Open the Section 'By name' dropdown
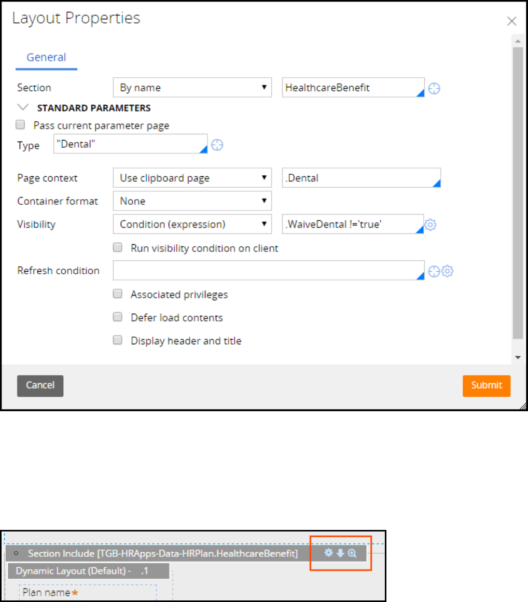This screenshot has width=528, height=602. (192, 88)
